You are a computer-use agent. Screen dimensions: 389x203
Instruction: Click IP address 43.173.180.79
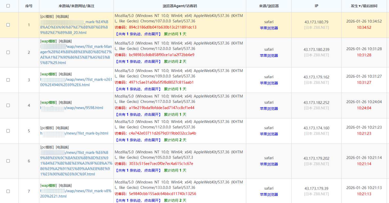316,22
